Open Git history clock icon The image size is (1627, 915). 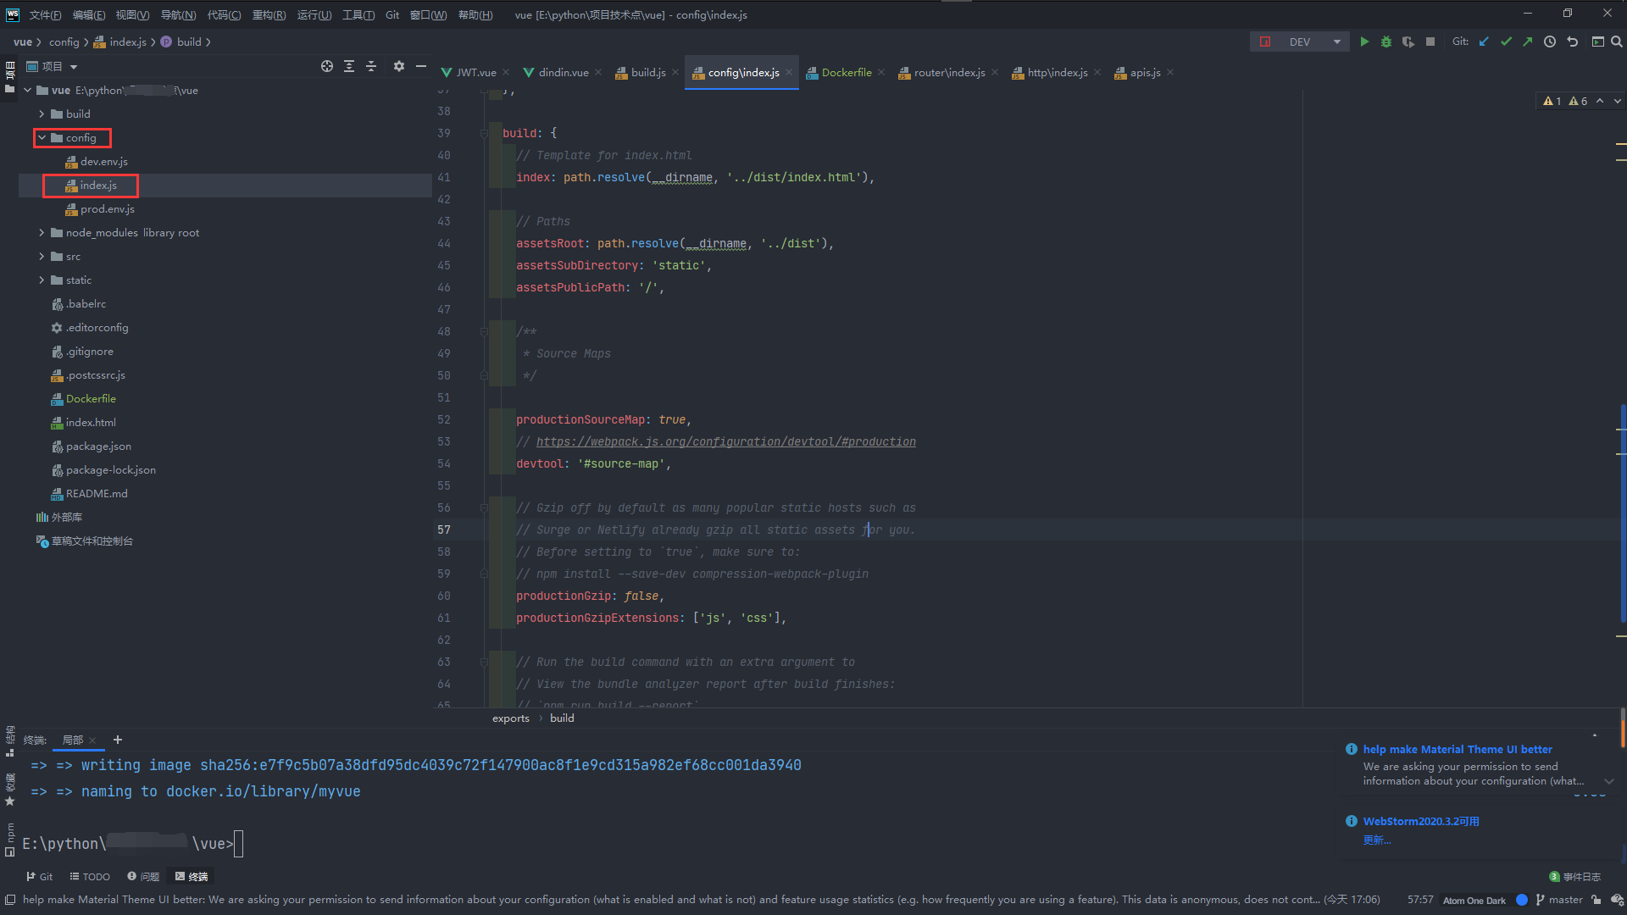coord(1550,42)
